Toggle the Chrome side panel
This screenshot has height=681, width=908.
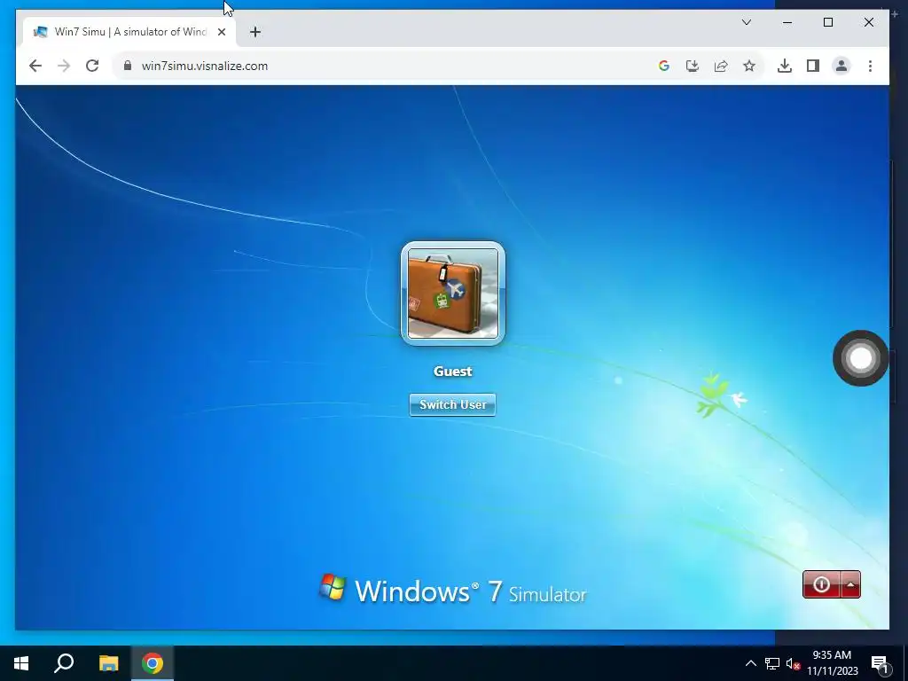click(813, 66)
